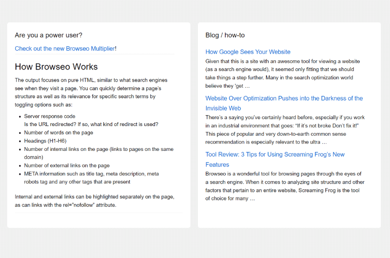The width and height of the screenshot is (390, 258).
Task: Click the excerpt beginning 'Given that this is a site'
Action: coord(283,74)
